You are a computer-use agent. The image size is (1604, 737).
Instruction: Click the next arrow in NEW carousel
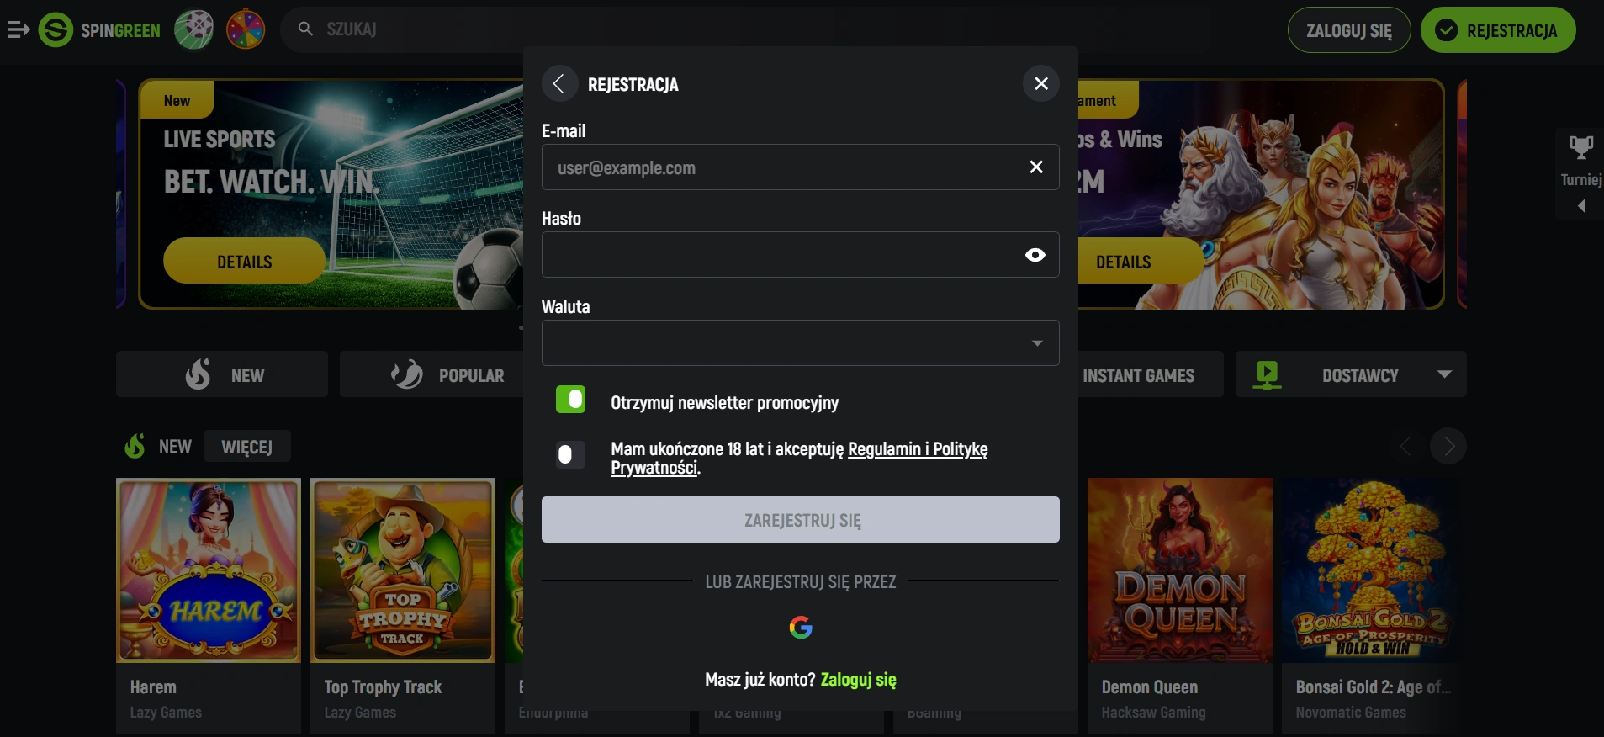(1448, 447)
